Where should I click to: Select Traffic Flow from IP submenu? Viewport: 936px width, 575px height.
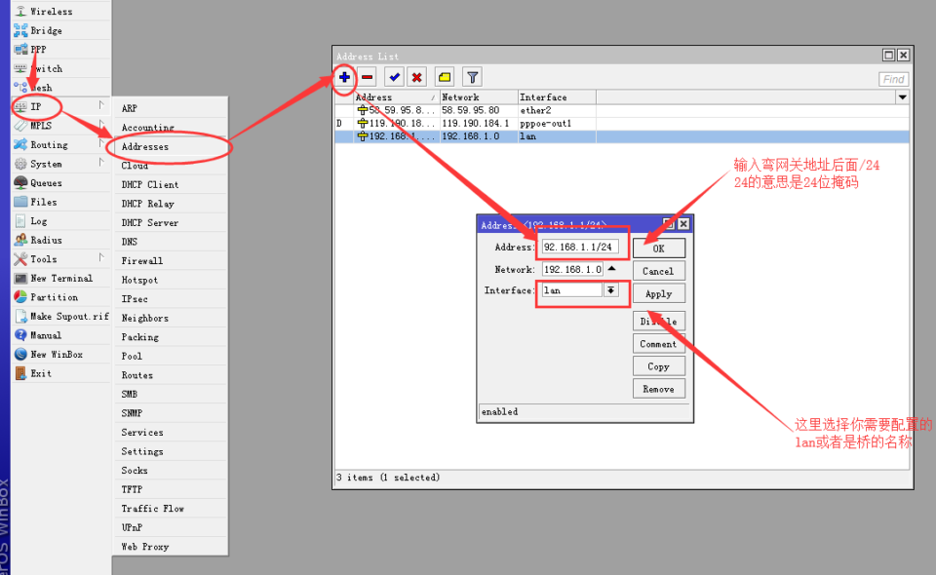[x=171, y=508]
